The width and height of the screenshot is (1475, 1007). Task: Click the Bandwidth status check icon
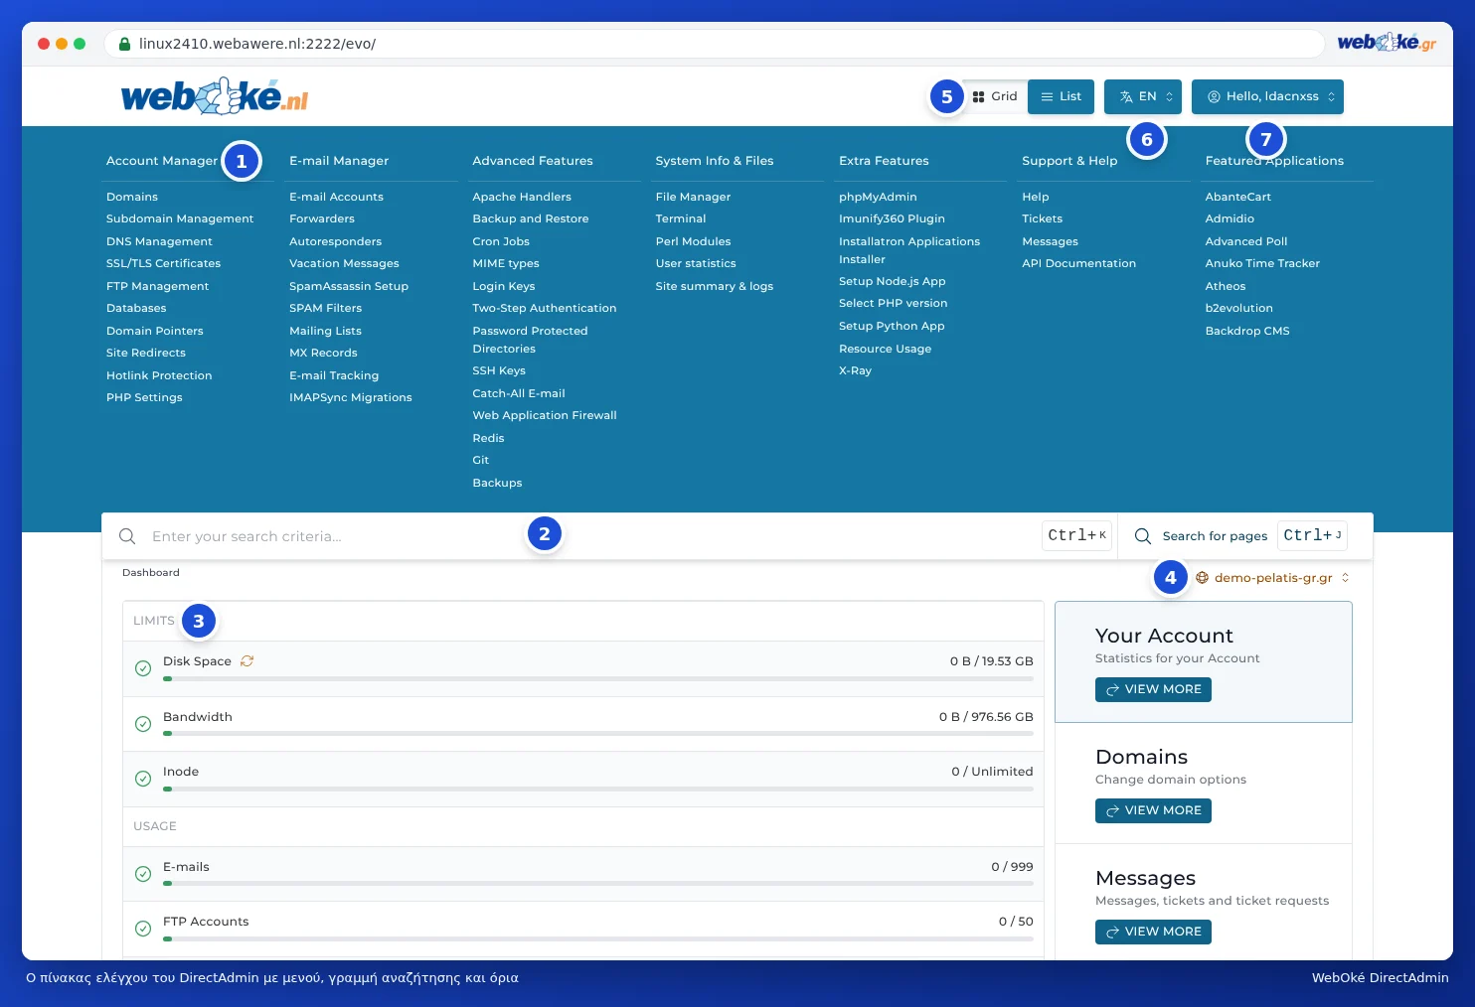143,724
